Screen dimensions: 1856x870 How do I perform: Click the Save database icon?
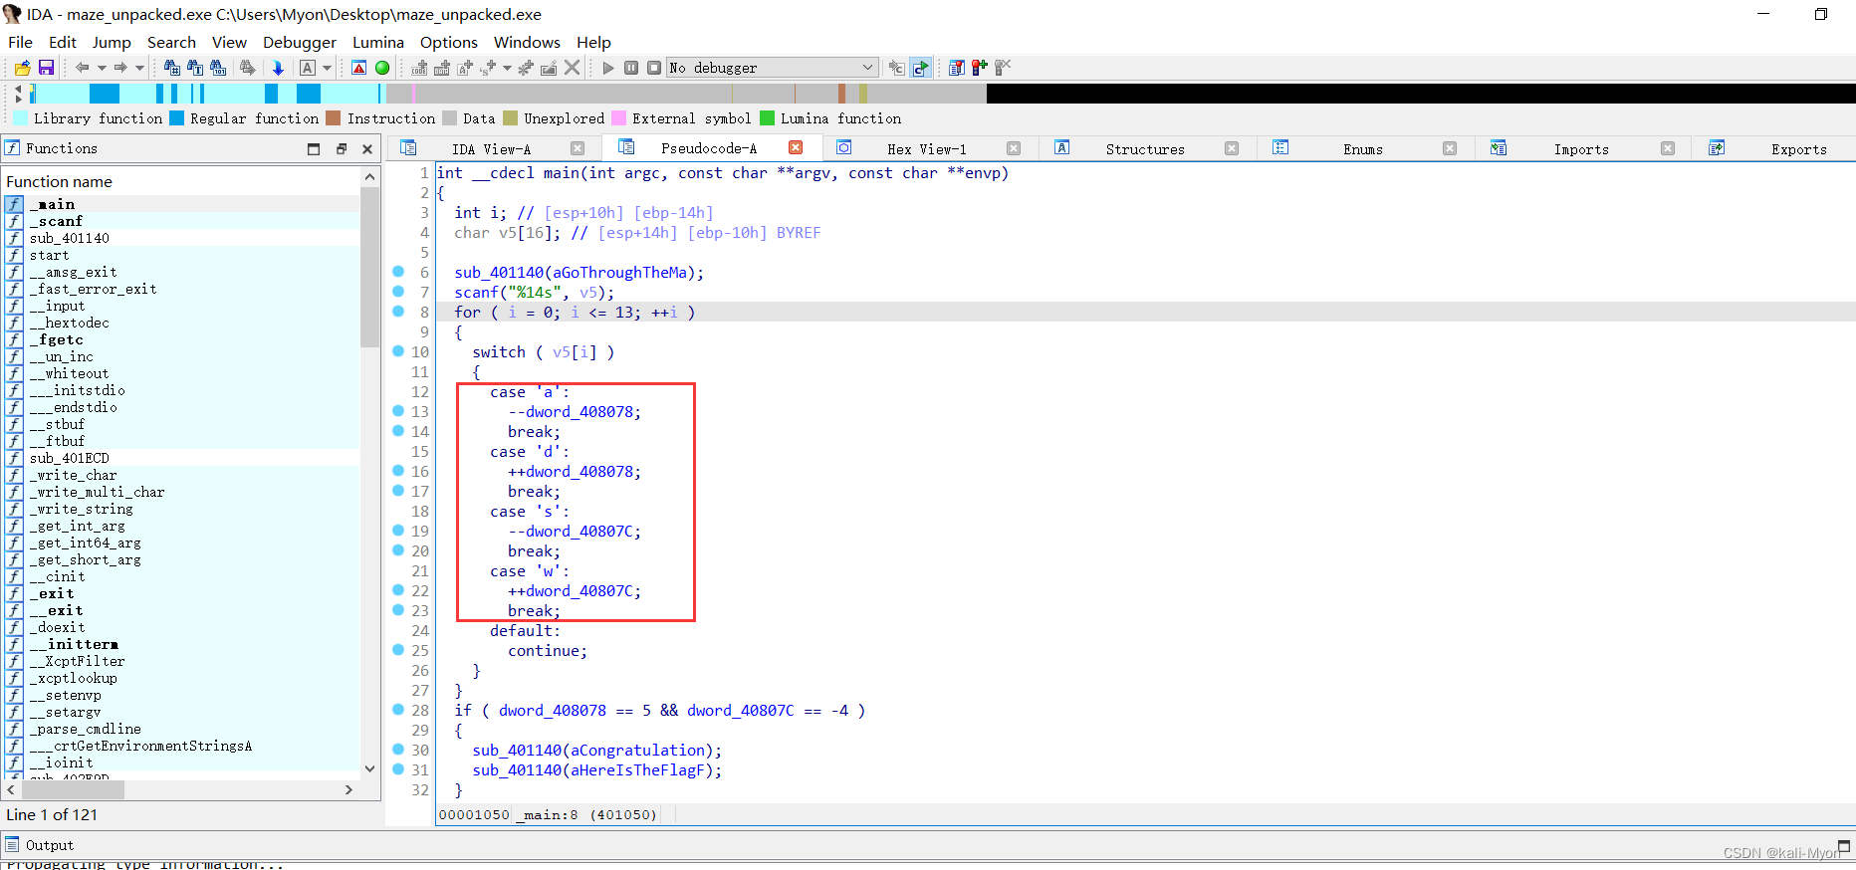tap(46, 68)
